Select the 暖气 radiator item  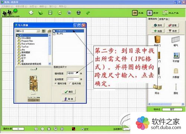tap(176, 41)
